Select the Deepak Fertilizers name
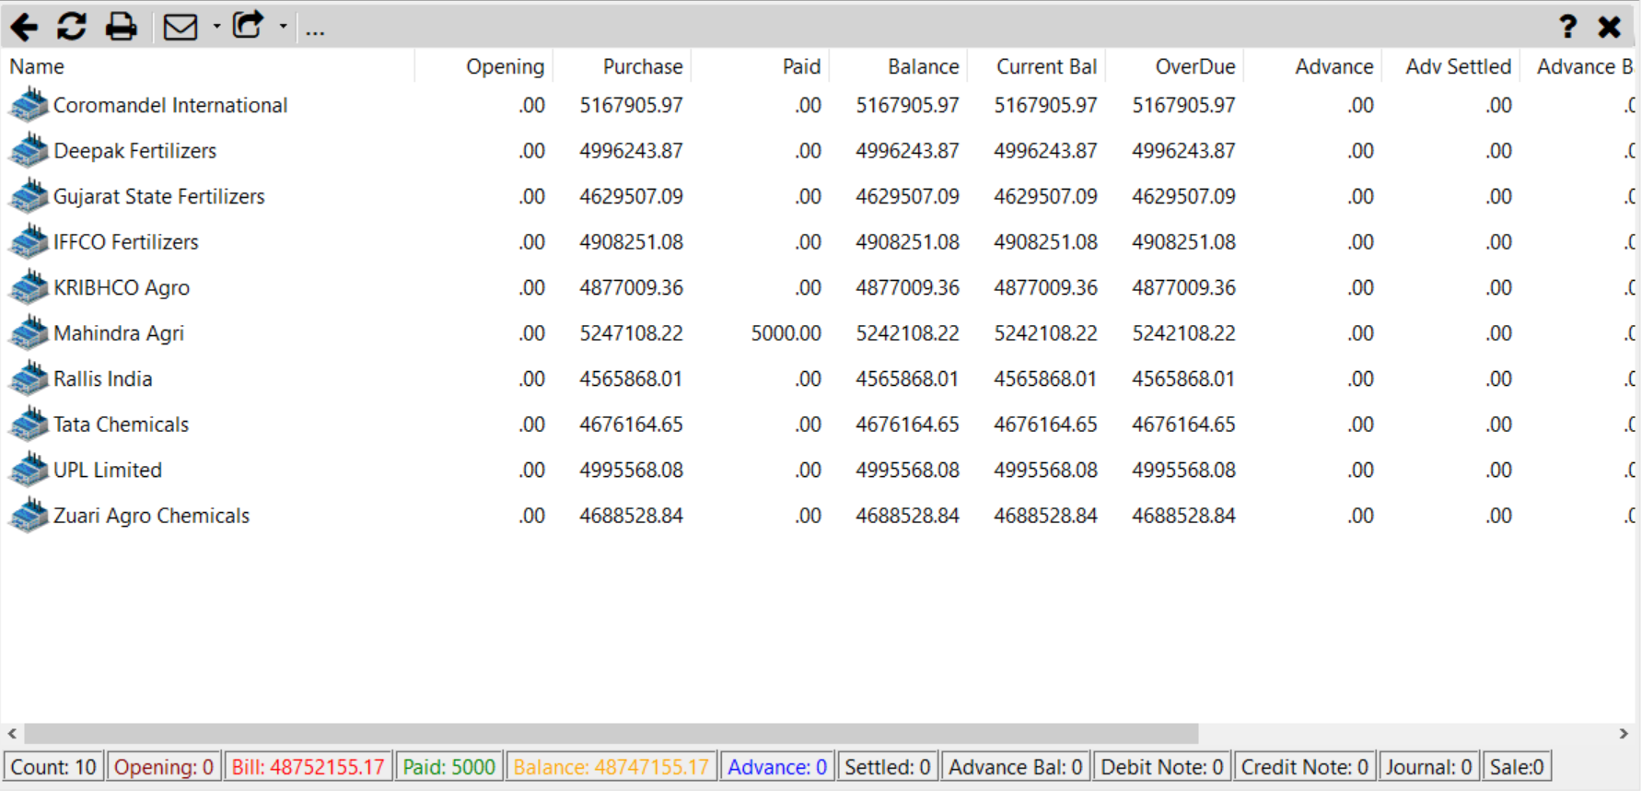This screenshot has width=1642, height=791. 134,150
